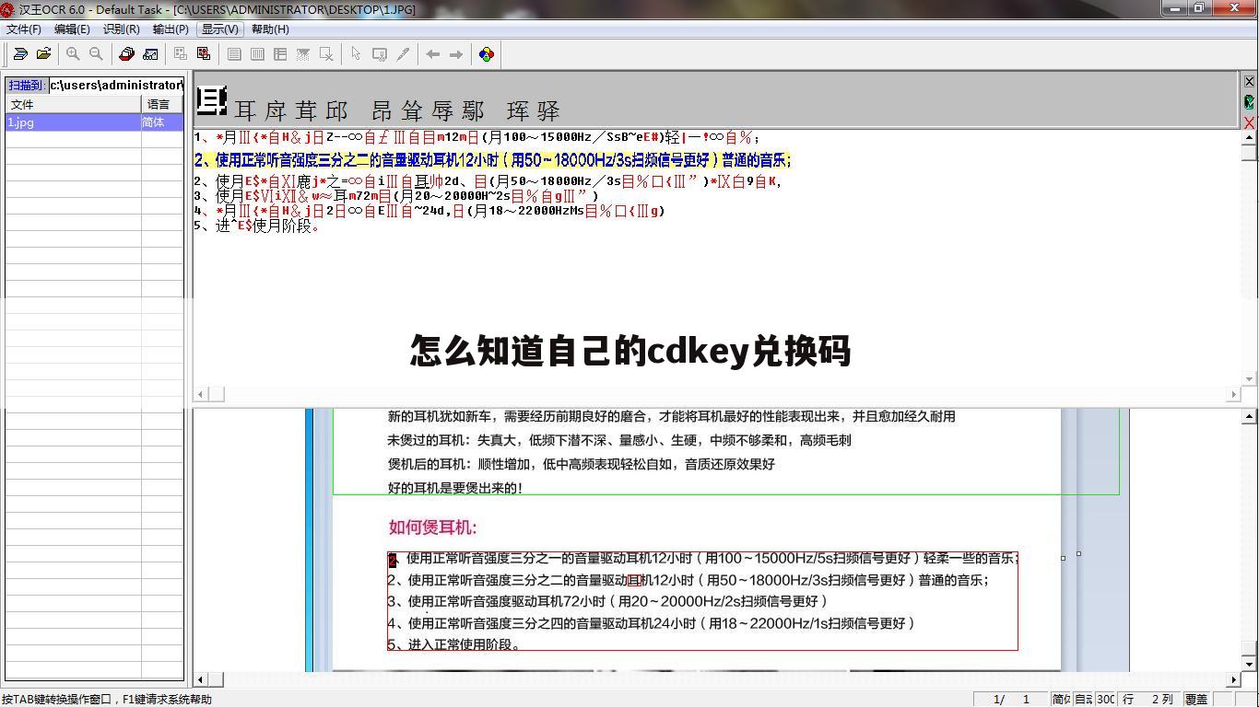1259x707 pixels.
Task: Click OCR result line 4 containing 18～22000Hz
Action: 429,211
